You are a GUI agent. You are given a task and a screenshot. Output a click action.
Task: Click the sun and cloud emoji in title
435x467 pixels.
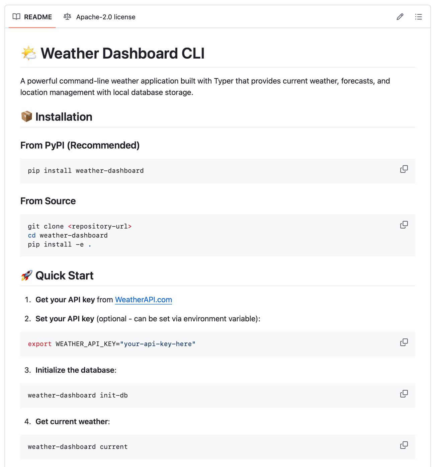(x=29, y=53)
